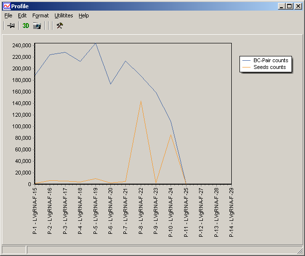Click the blue line peak at P-5
305x256 pixels.
pyautogui.click(x=95, y=43)
